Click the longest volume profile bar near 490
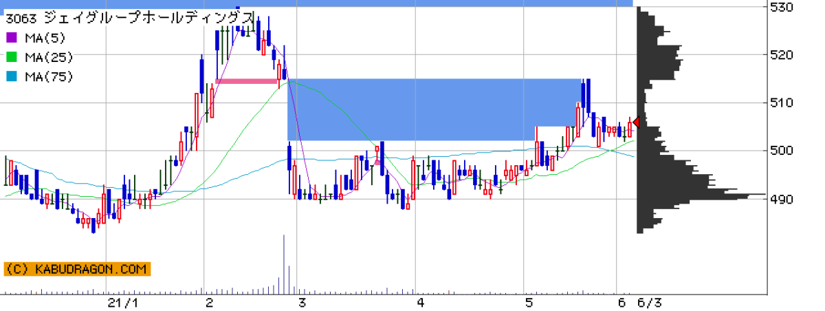Screen dimensions: 825x311 pyautogui.click(x=701, y=195)
